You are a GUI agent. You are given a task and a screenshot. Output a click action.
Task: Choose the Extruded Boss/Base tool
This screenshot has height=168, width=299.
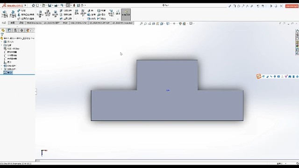(5, 14)
